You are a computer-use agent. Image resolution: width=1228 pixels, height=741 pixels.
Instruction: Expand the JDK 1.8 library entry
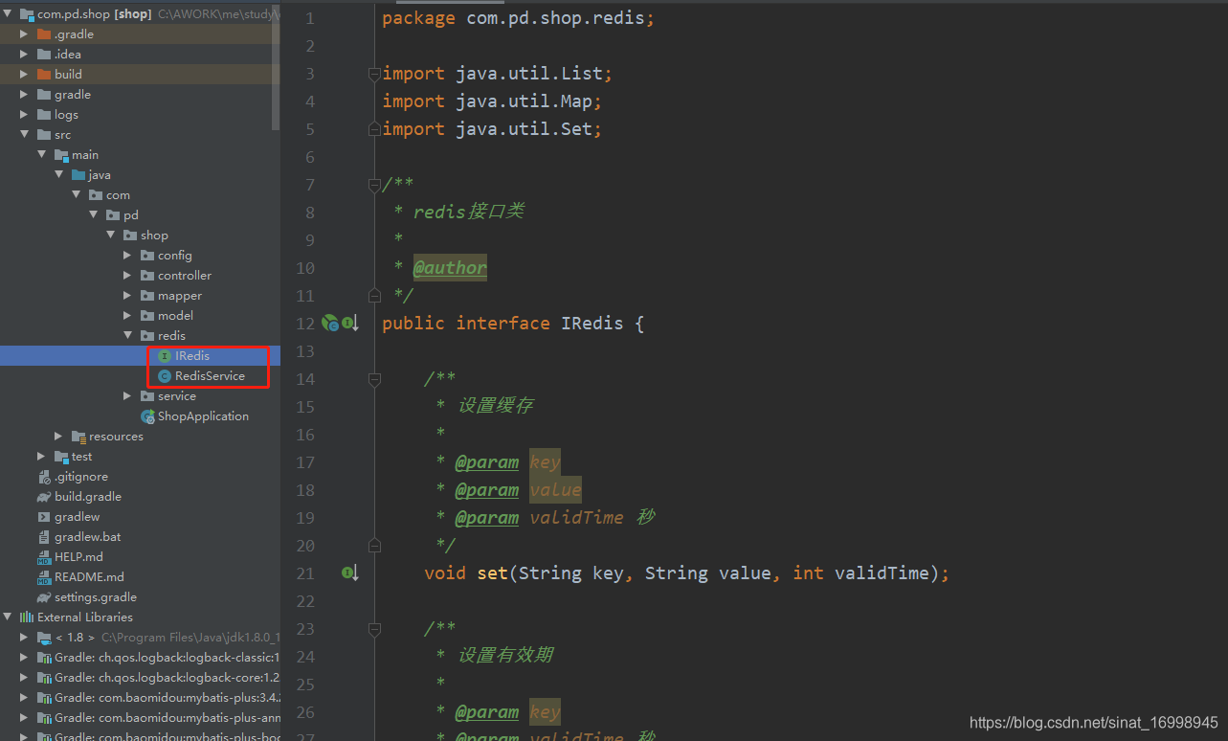click(25, 638)
